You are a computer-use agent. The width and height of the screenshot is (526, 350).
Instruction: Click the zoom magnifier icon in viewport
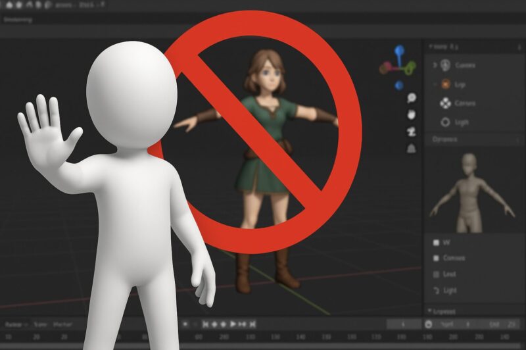[x=412, y=98]
